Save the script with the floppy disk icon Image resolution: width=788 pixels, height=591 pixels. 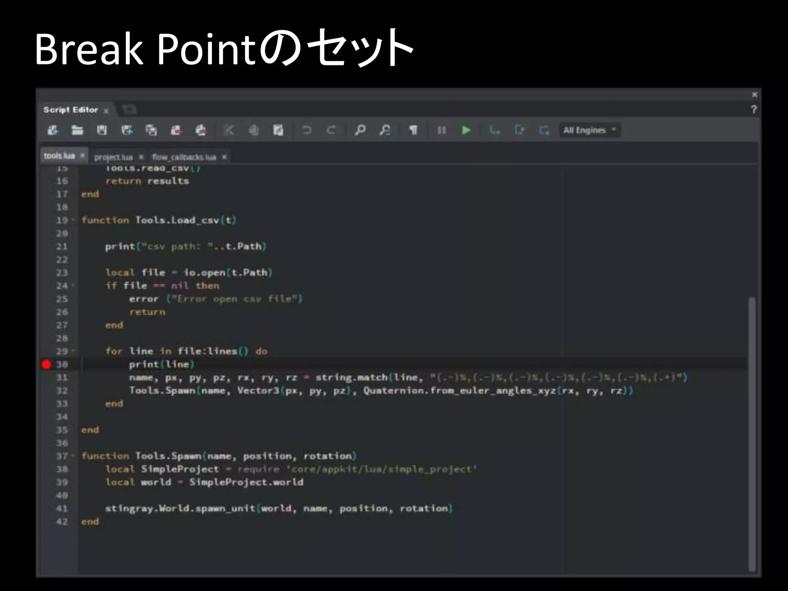pos(102,130)
